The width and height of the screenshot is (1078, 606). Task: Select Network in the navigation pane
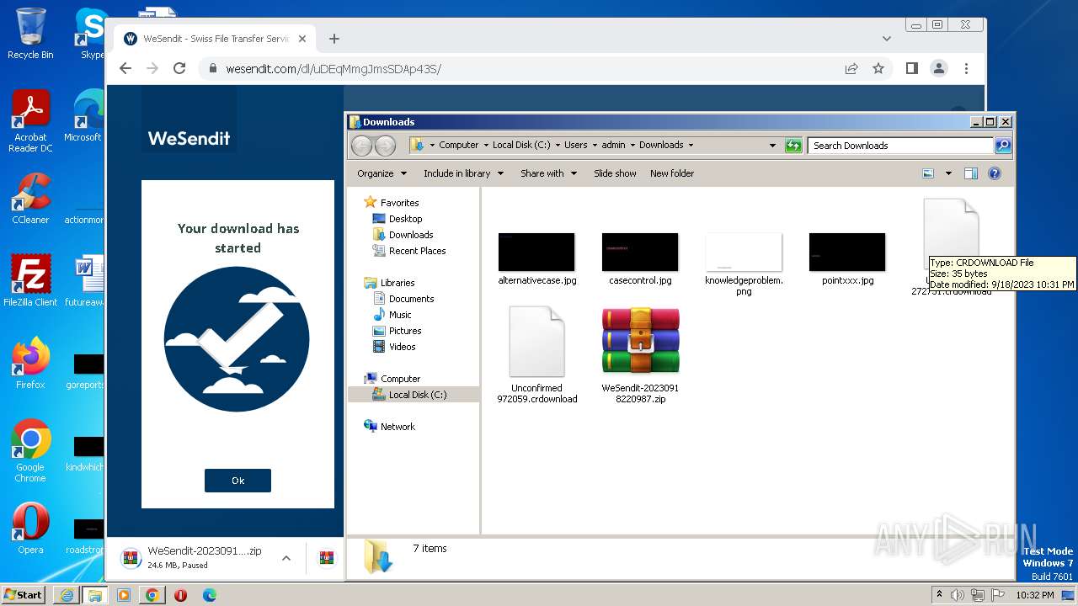click(x=398, y=427)
